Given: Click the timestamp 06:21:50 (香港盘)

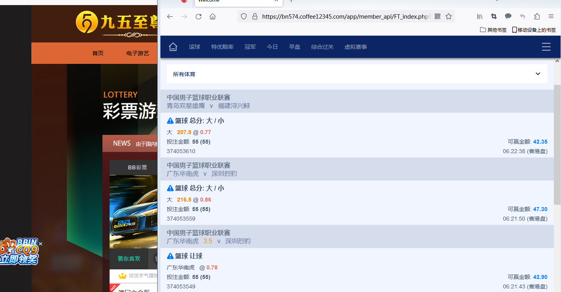Looking at the screenshot, I should (525, 219).
